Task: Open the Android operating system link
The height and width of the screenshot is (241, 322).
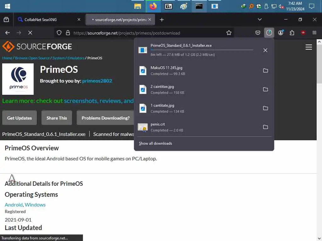Action: click(14, 205)
